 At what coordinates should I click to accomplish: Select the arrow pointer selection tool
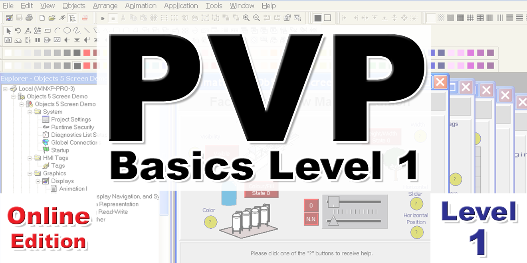[x=8, y=31]
